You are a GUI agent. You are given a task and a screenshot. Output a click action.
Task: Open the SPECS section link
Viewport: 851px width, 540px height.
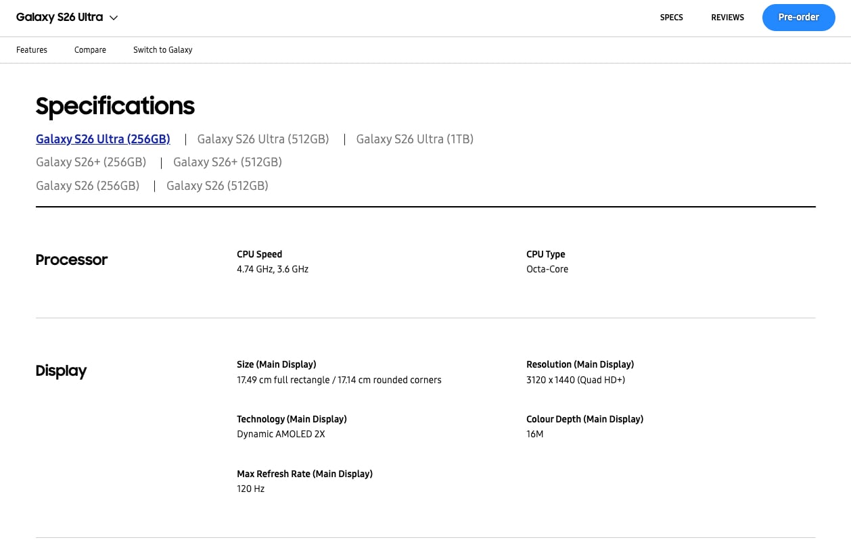pos(671,18)
